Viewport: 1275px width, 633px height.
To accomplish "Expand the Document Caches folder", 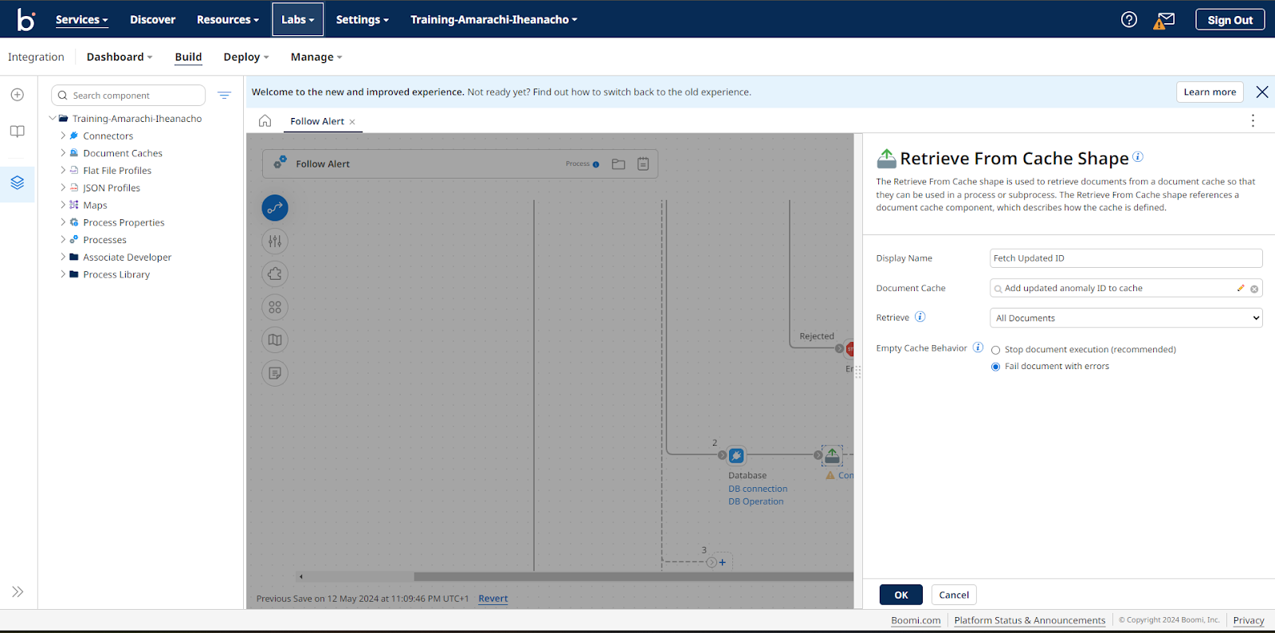I will click(x=63, y=153).
